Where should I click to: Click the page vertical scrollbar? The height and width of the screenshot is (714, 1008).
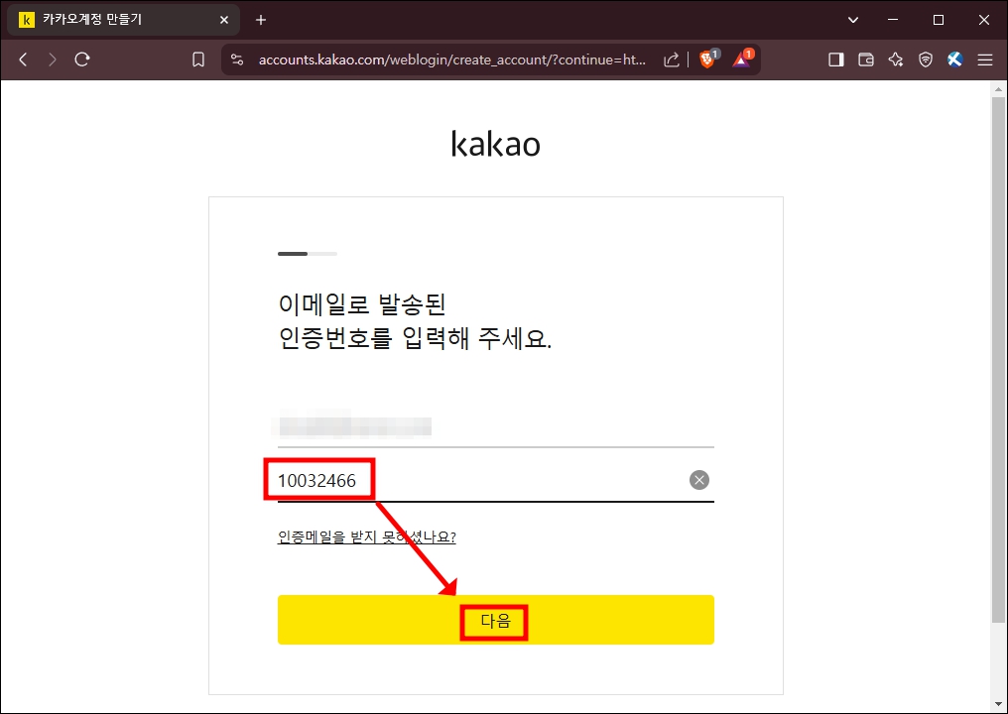(x=998, y=360)
